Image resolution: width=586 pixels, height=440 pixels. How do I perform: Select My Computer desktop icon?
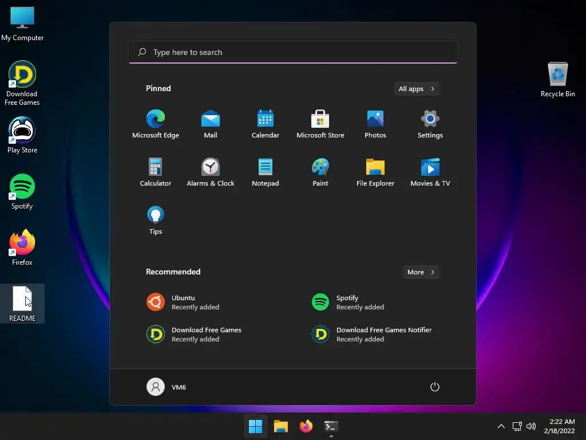pyautogui.click(x=22, y=24)
